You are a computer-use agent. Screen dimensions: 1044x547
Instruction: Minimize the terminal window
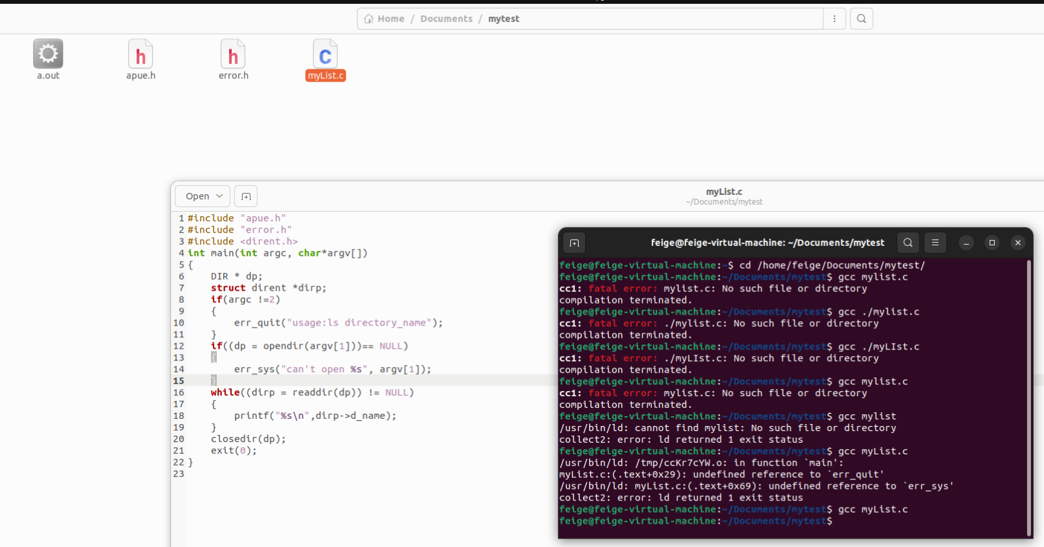966,243
